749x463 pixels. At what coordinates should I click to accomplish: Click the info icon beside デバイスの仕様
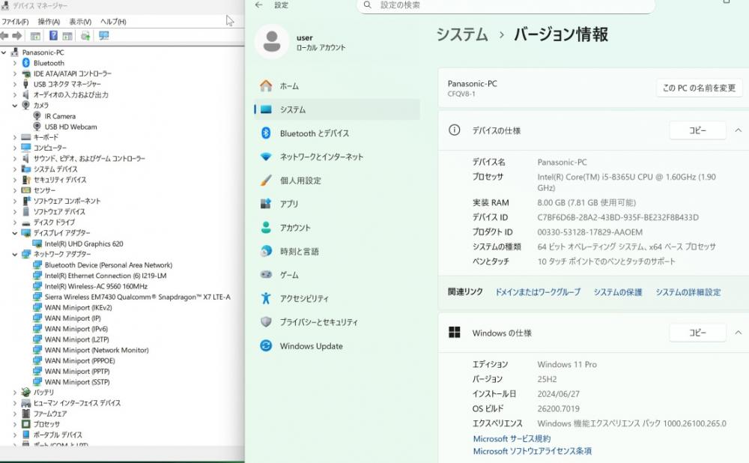pos(455,130)
